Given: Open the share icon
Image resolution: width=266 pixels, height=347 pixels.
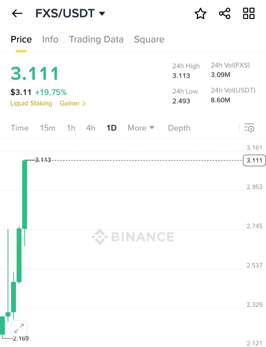Looking at the screenshot, I should coord(225,13).
